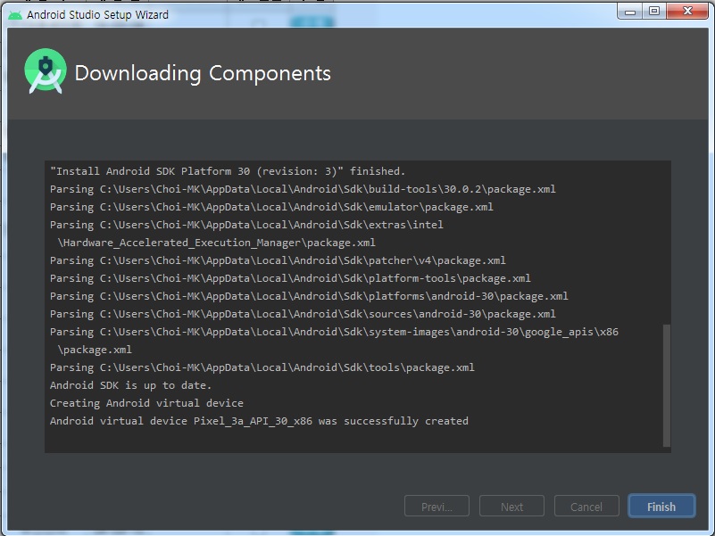The height and width of the screenshot is (536, 715).
Task: Click the Android Studio logo in header
Action: (x=46, y=71)
